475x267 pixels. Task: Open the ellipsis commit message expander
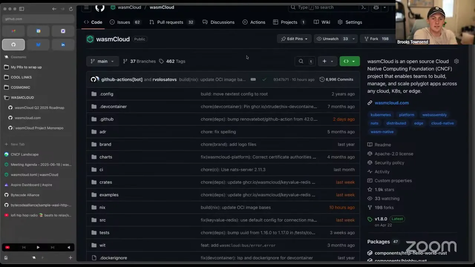[253, 79]
